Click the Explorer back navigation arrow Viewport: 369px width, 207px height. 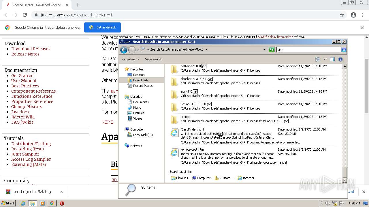tap(124, 50)
